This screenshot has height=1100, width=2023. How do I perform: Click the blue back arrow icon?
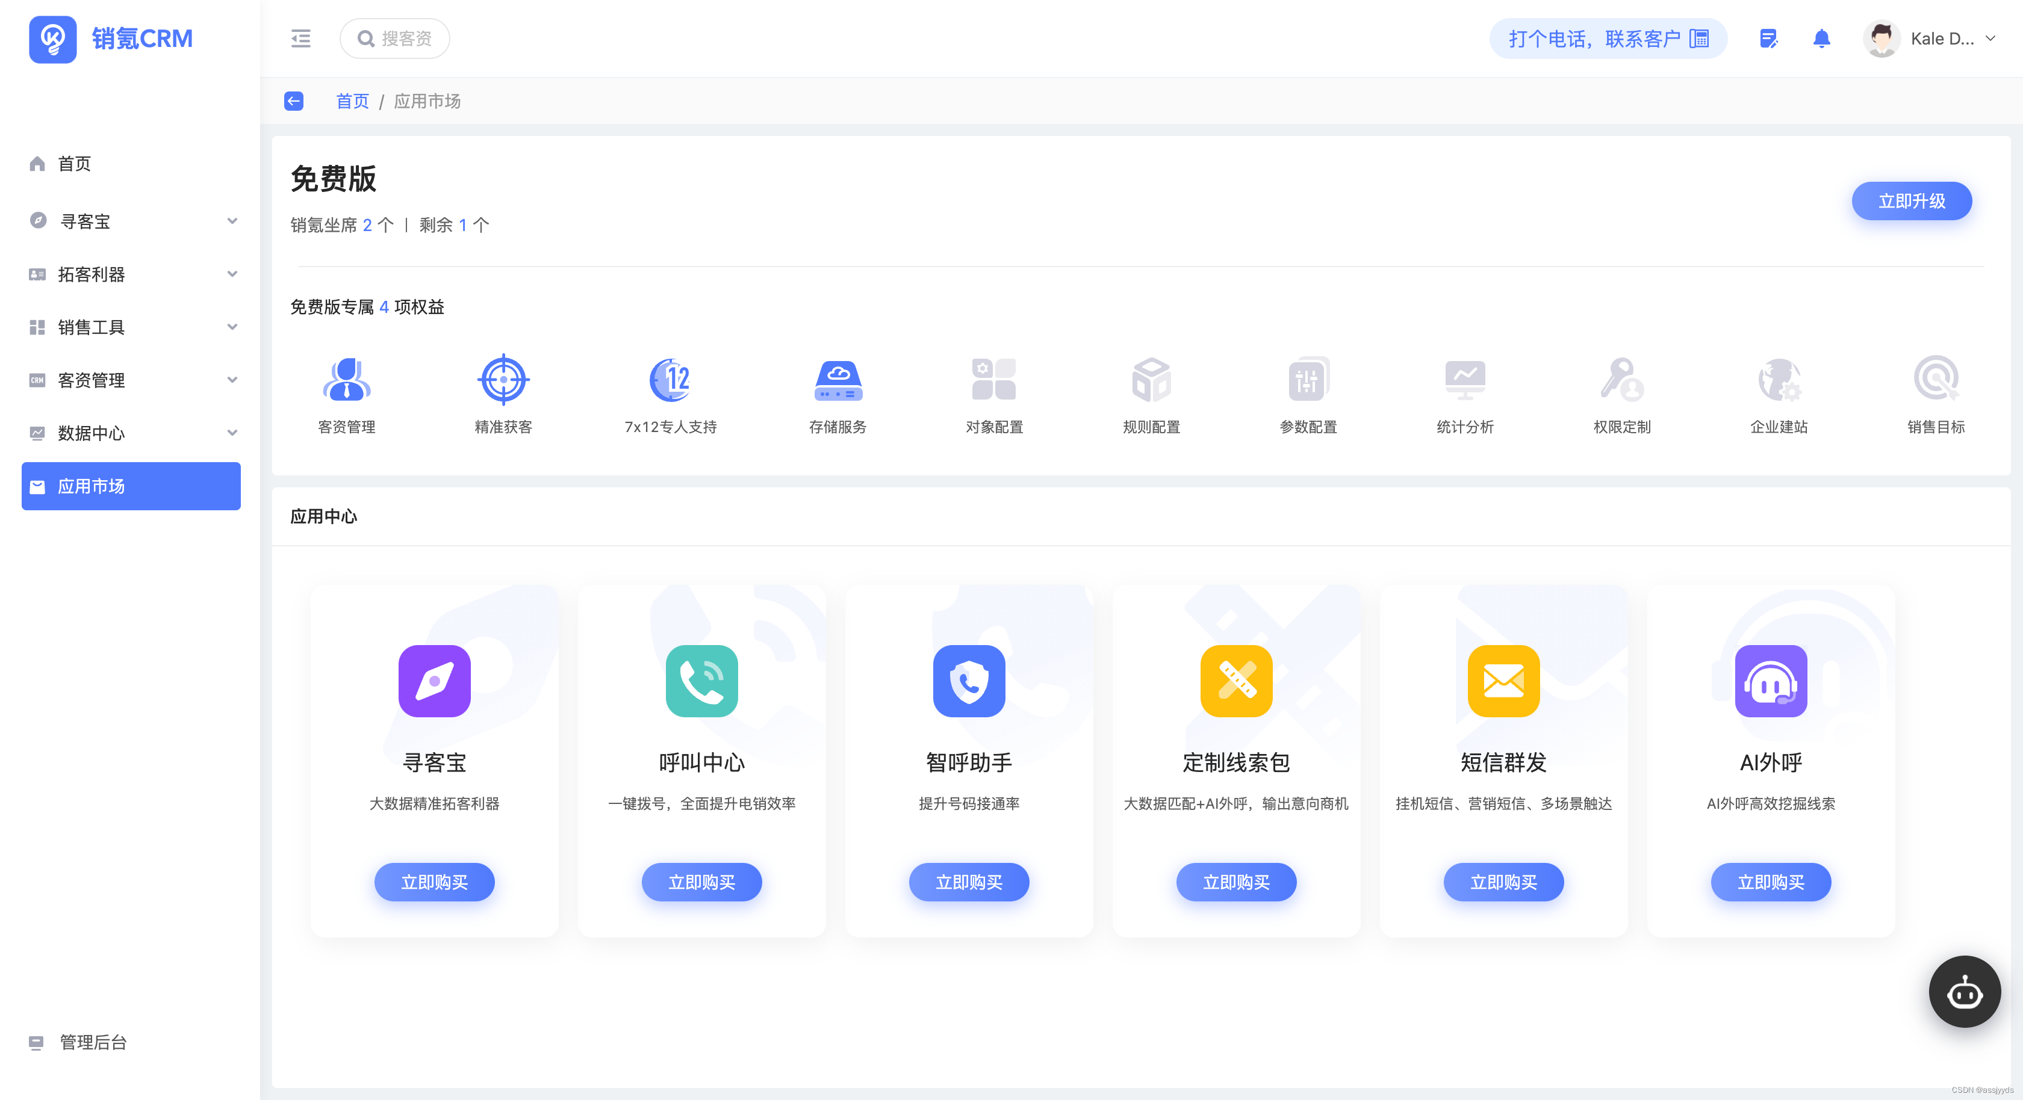point(294,101)
